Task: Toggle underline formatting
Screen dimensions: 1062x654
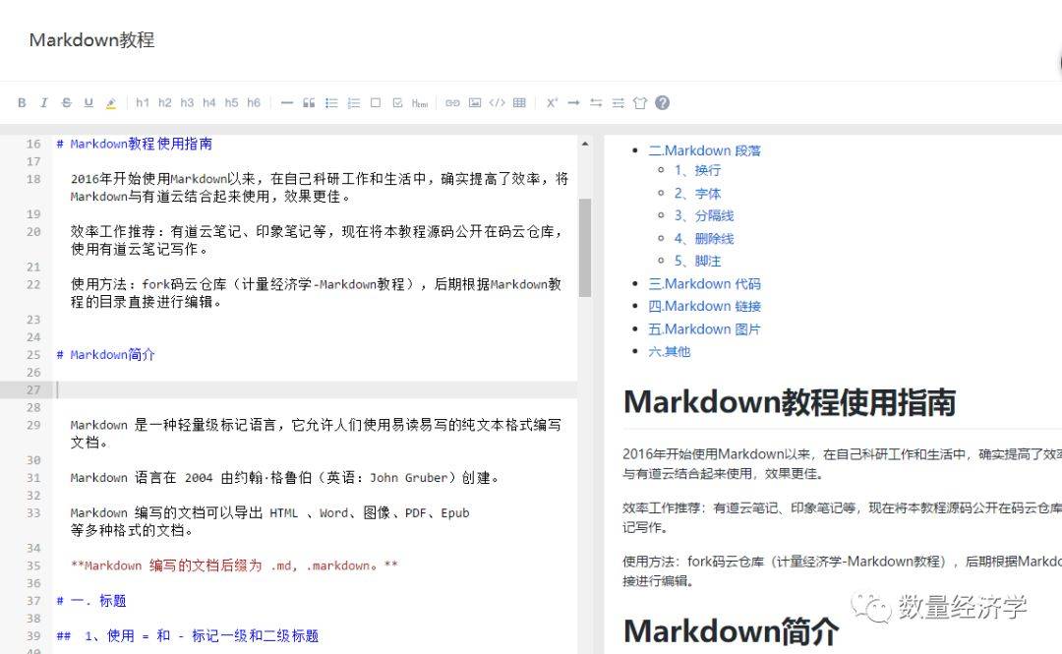Action: point(88,102)
